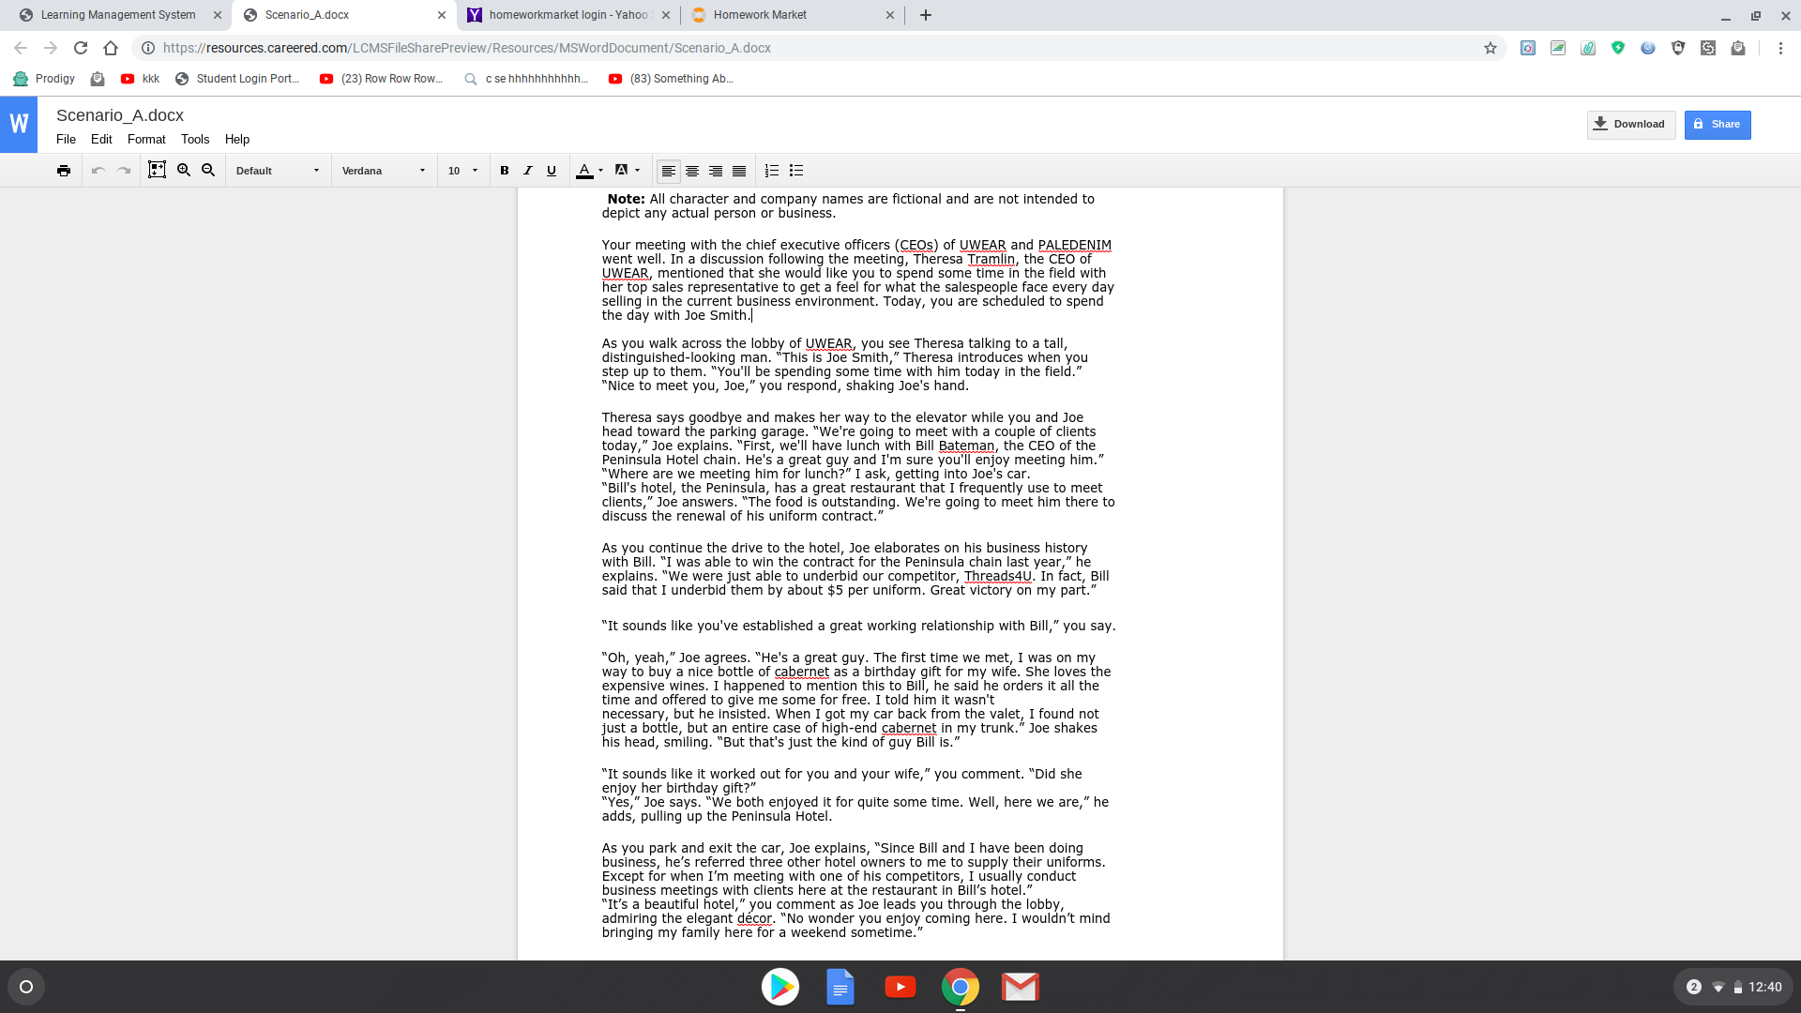The height and width of the screenshot is (1013, 1801).
Task: Reload the page
Action: (81, 48)
